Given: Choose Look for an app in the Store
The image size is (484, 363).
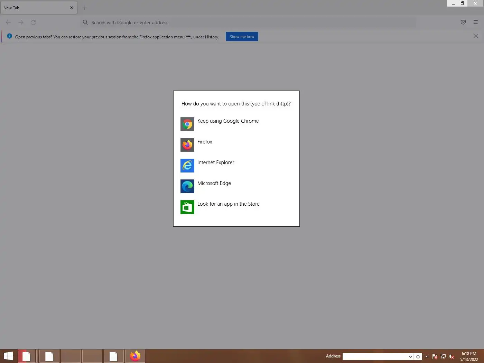Looking at the screenshot, I should click(x=228, y=204).
